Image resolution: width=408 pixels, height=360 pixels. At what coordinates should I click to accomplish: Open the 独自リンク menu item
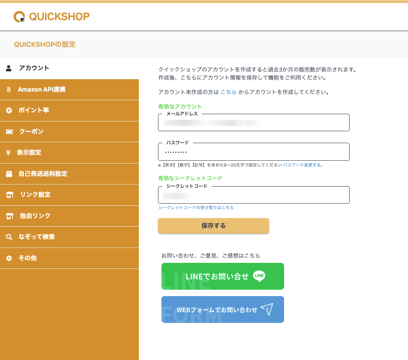tap(35, 216)
